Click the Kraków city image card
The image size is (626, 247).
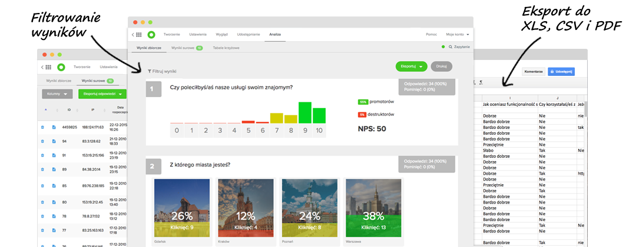(x=246, y=208)
